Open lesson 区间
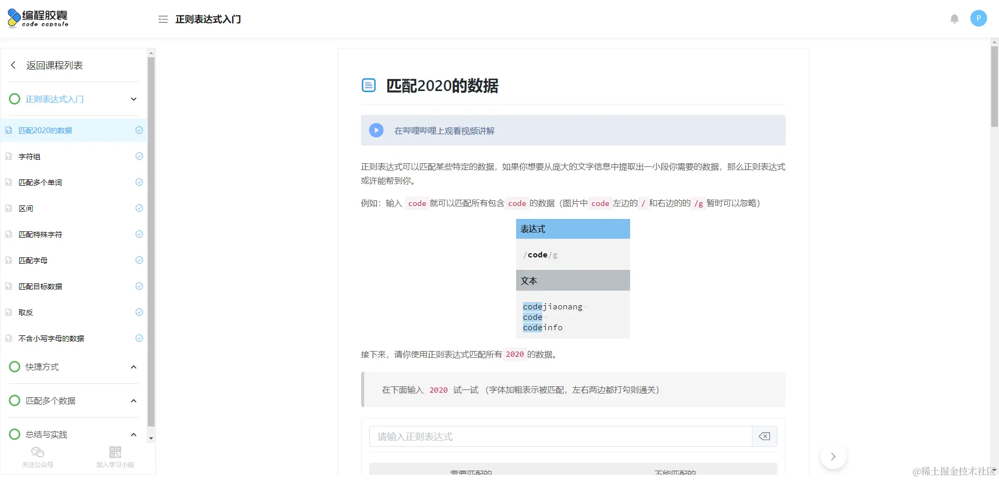 click(x=25, y=209)
